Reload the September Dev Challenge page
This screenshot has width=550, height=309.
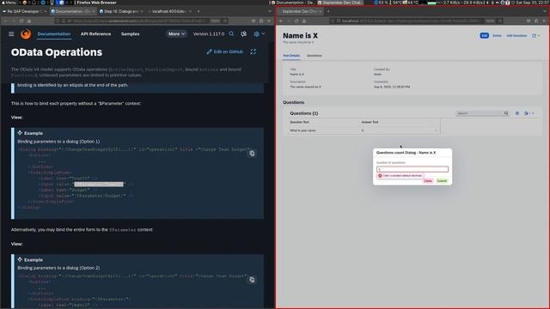296,21
